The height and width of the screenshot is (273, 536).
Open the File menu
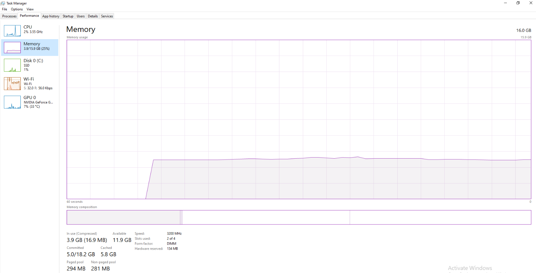(5, 9)
